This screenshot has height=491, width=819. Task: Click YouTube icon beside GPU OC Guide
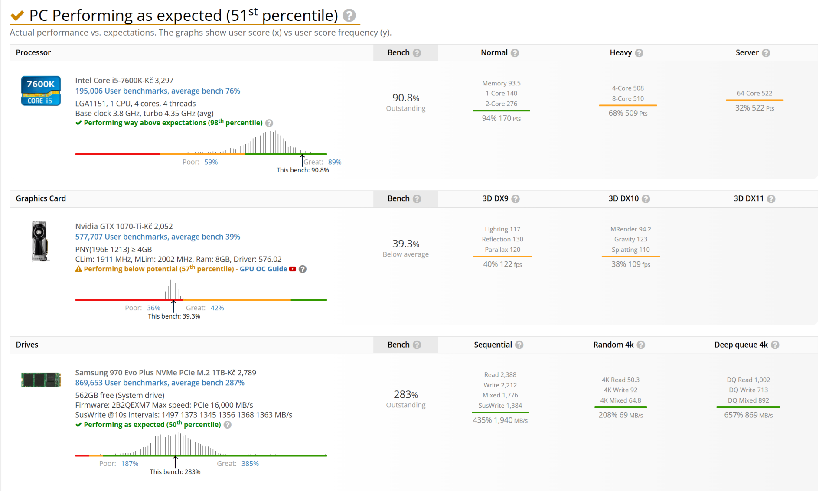[293, 269]
